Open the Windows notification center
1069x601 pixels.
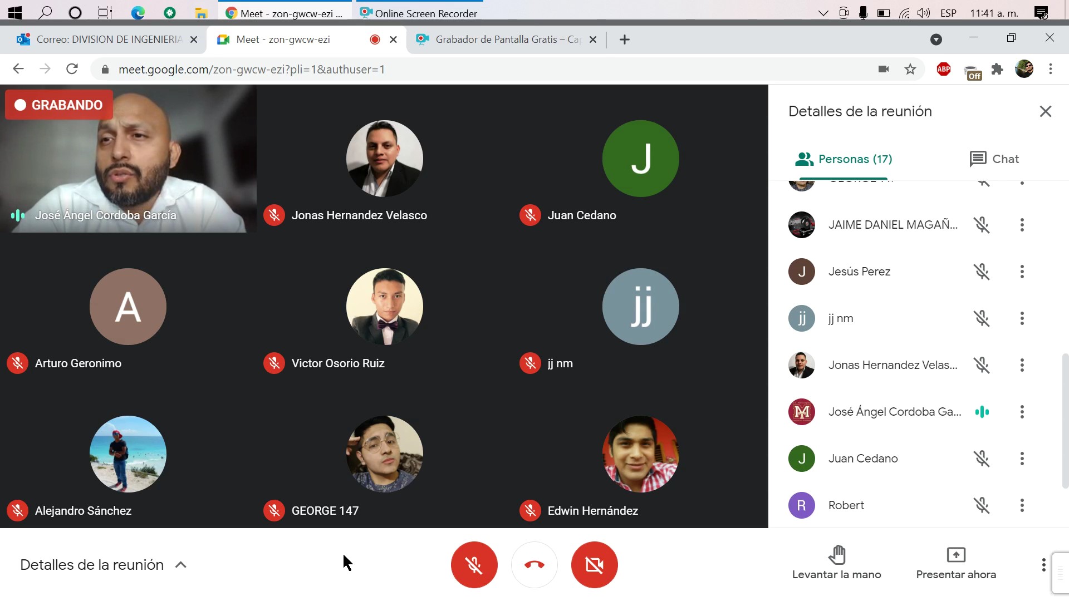point(1041,13)
